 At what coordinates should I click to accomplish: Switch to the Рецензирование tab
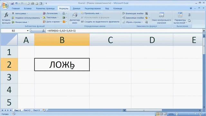click(93, 8)
